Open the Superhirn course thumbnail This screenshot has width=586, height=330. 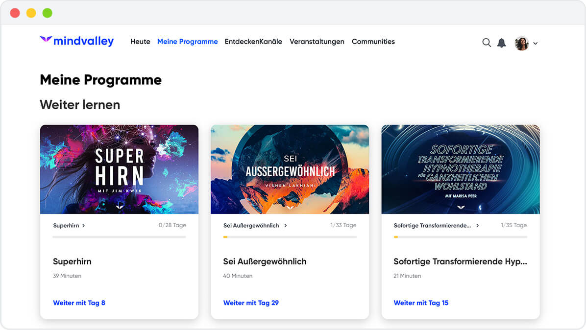[x=119, y=169]
